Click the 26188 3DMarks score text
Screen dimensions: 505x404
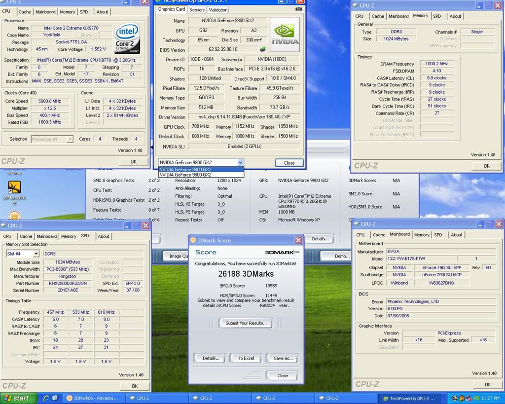click(246, 274)
